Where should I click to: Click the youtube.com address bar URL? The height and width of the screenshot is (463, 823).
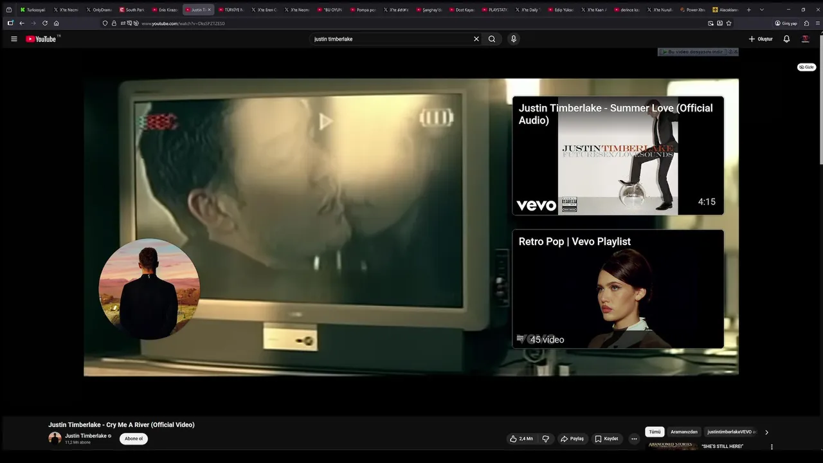(x=183, y=23)
